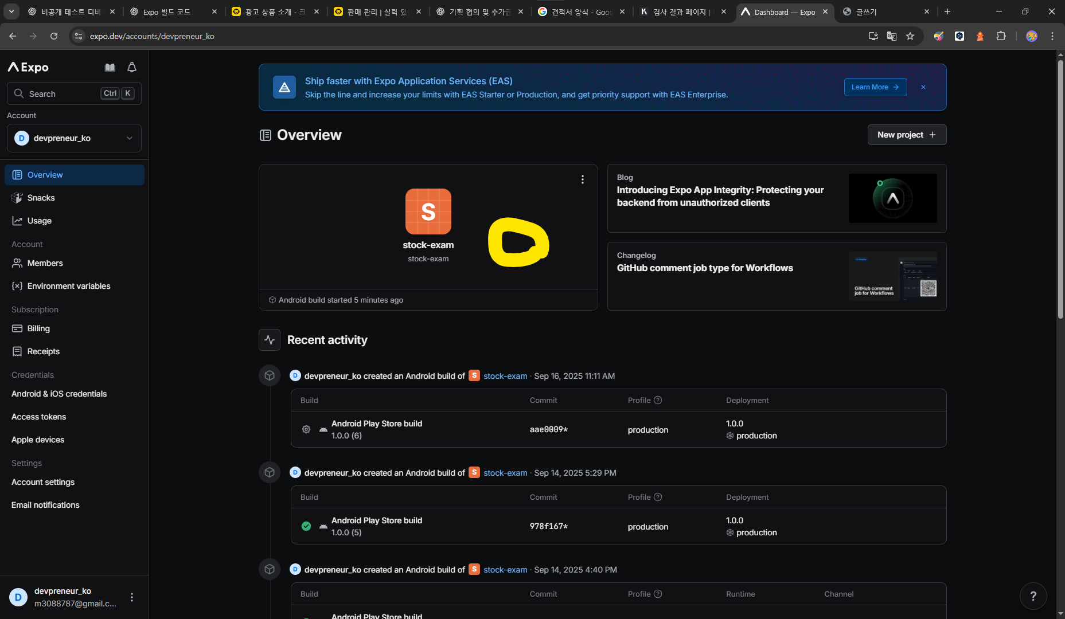Select Overview in the sidebar

74,175
